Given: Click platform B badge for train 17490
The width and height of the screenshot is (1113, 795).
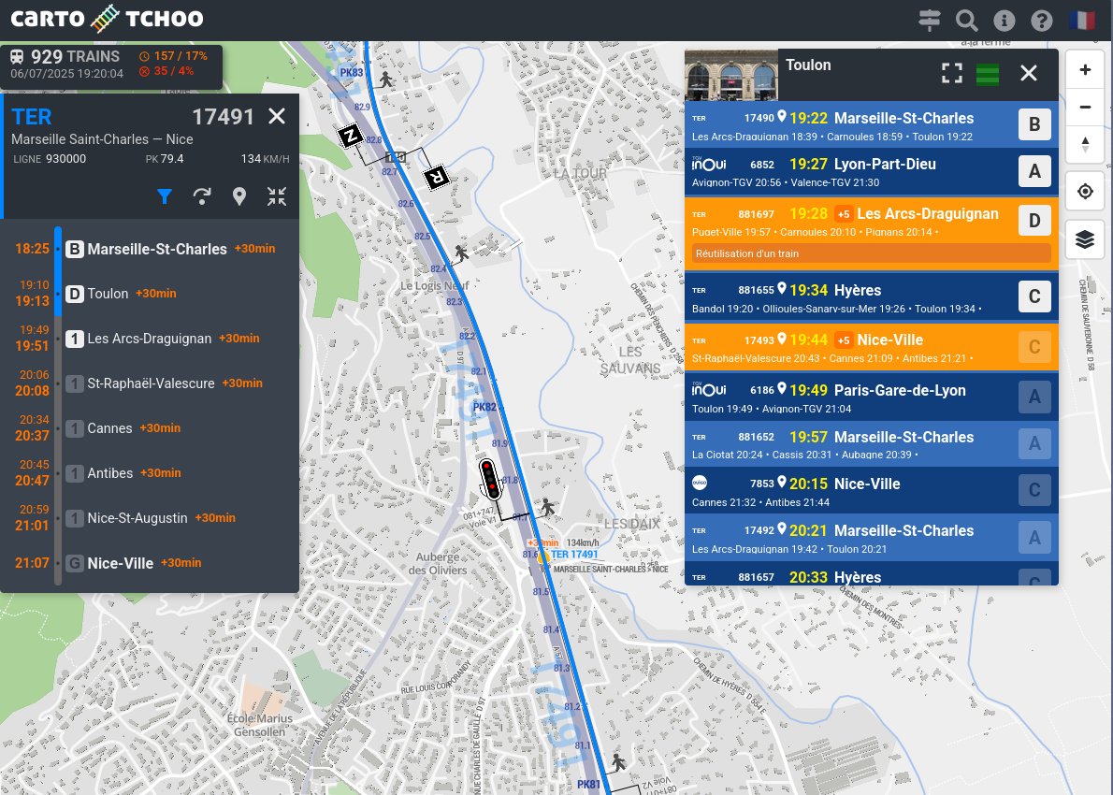Looking at the screenshot, I should pyautogui.click(x=1034, y=124).
